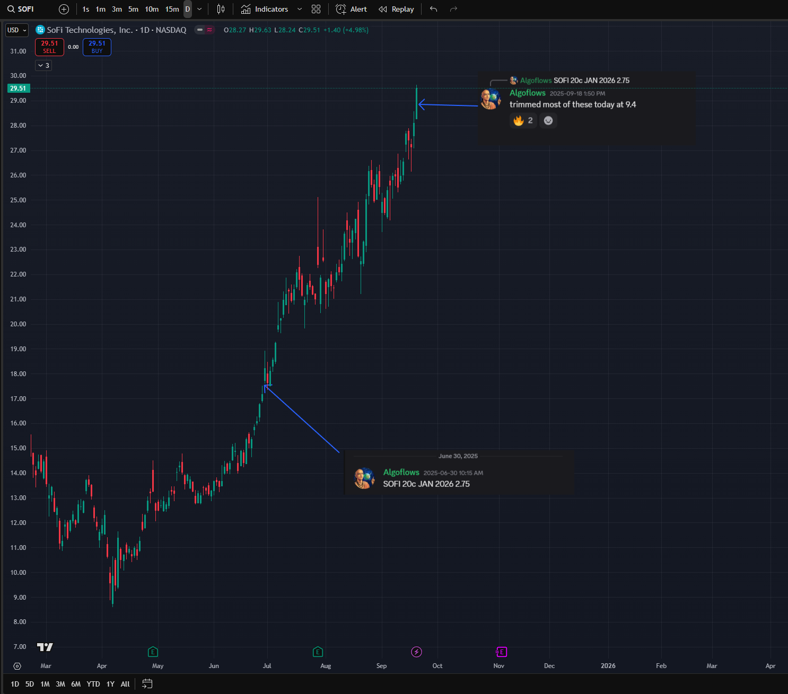Click the 29.51 SELL button

[49, 47]
